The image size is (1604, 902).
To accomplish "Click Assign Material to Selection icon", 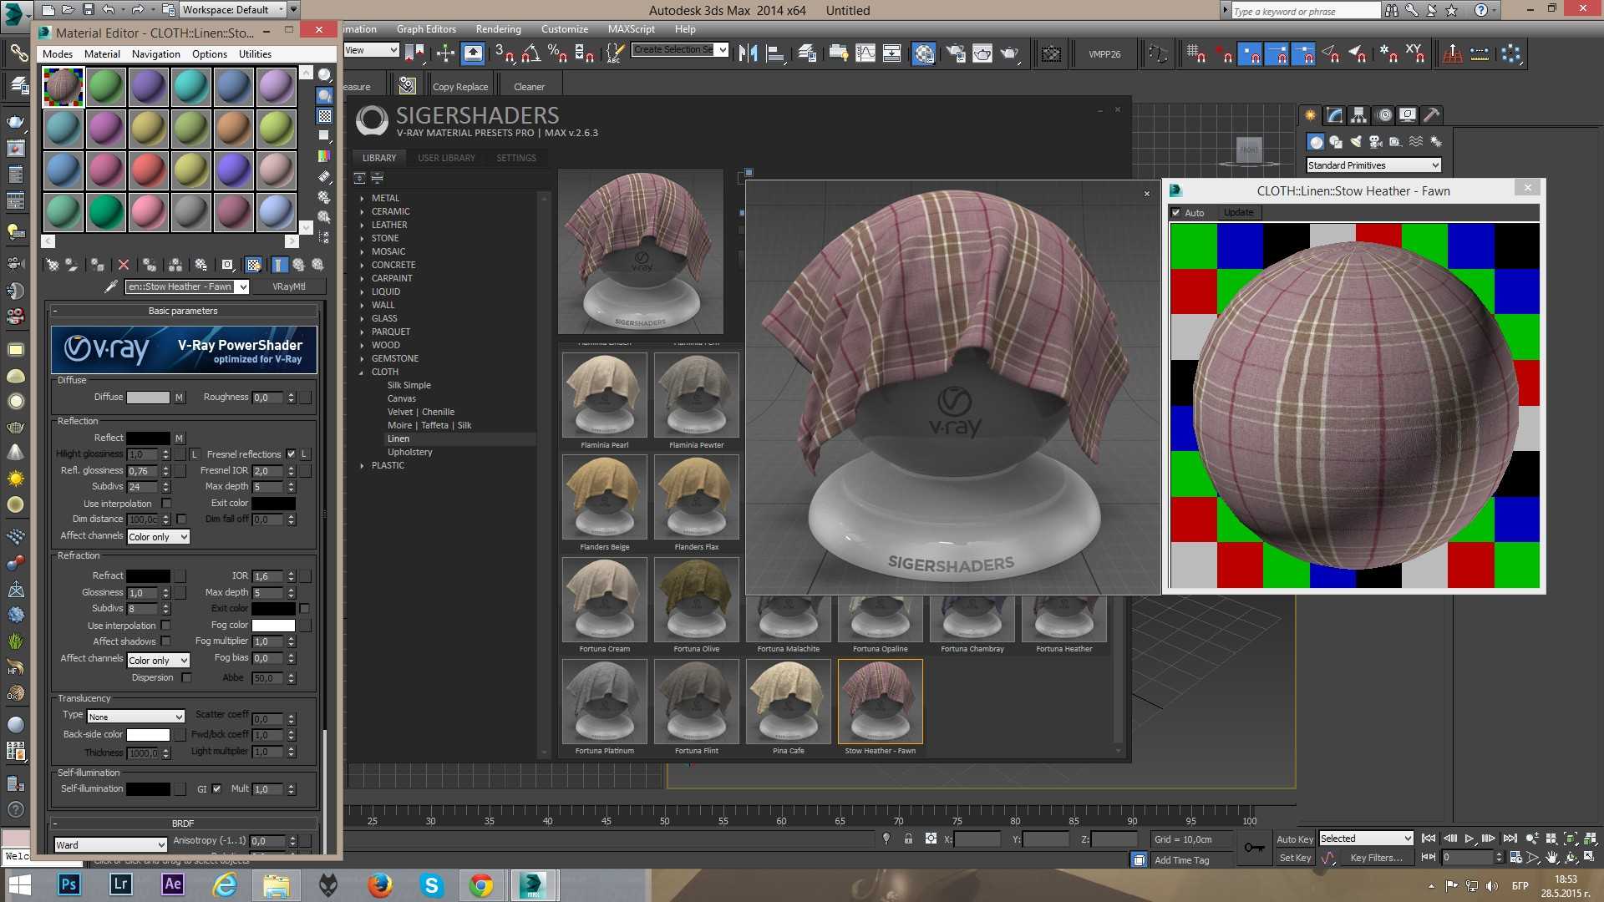I will pos(98,265).
